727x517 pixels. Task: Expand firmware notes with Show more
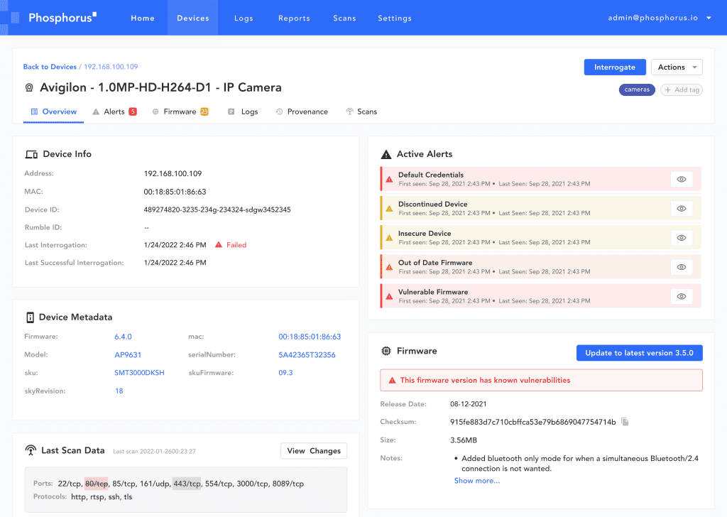(x=477, y=481)
